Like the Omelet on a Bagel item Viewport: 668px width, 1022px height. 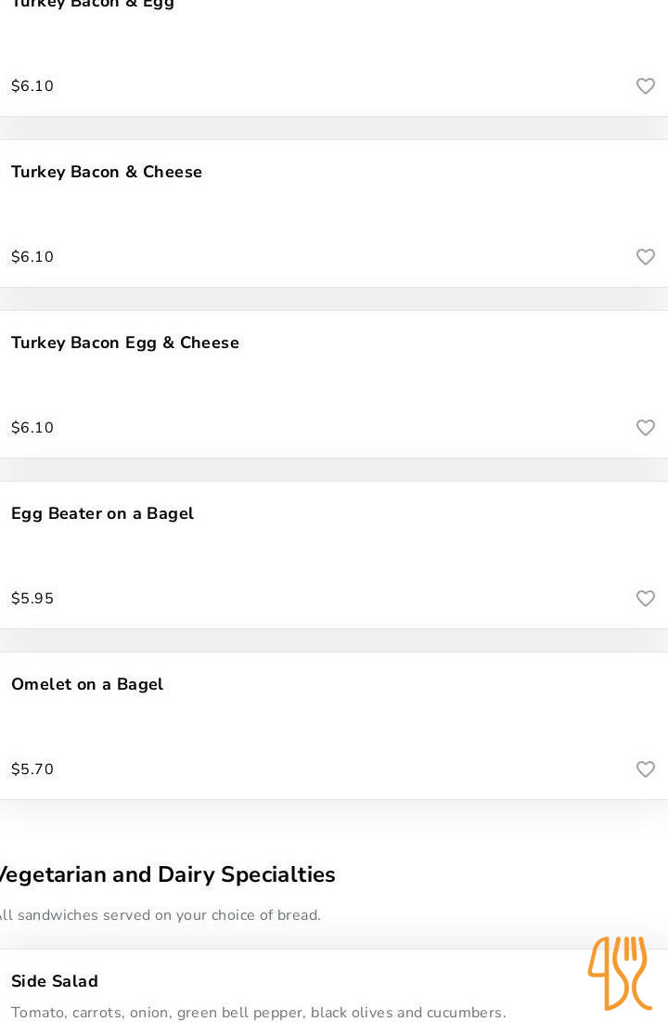[x=645, y=770]
